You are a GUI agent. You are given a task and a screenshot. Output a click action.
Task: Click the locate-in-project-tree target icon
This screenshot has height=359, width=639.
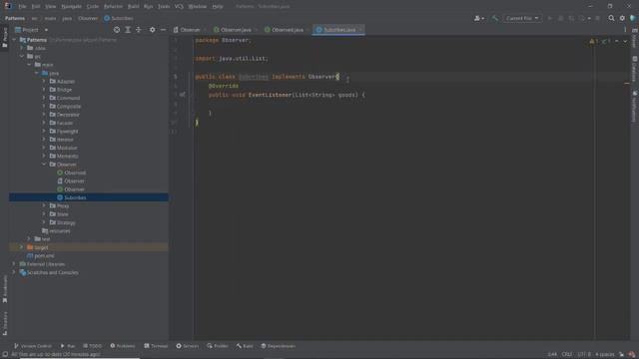(x=117, y=30)
